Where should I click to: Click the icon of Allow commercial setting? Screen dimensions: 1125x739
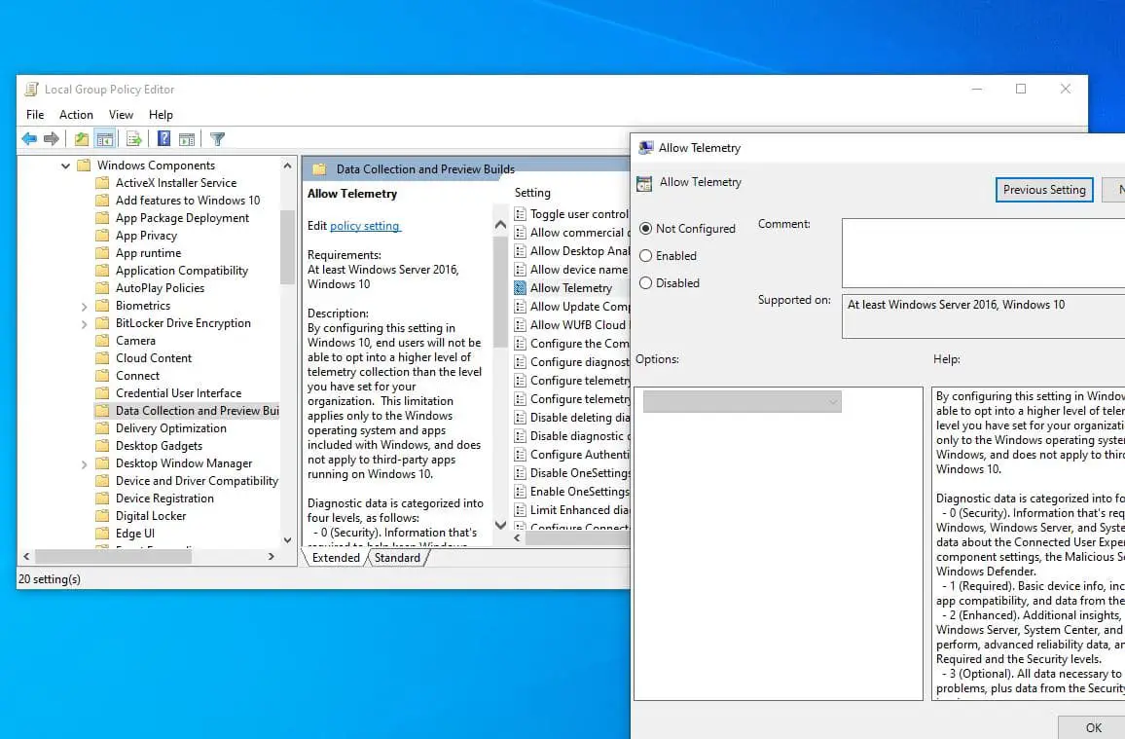tap(521, 233)
